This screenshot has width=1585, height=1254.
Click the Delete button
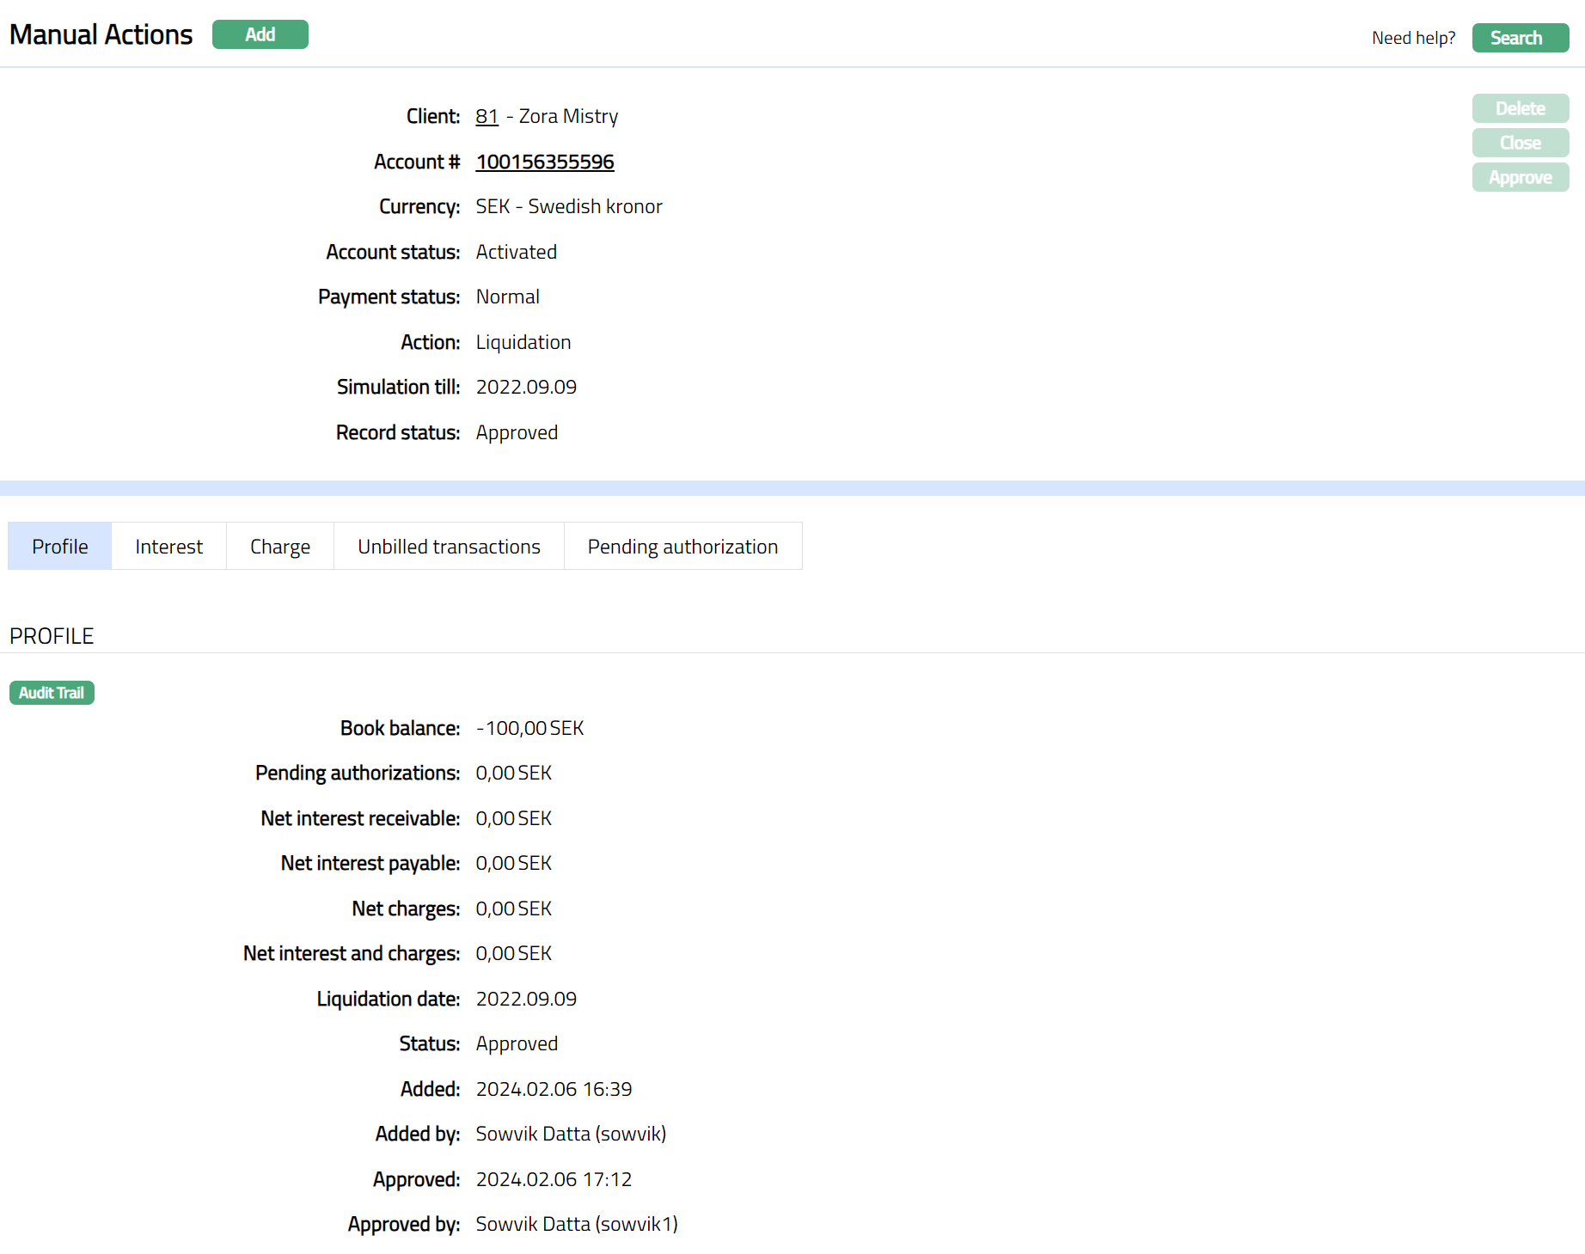click(1520, 108)
